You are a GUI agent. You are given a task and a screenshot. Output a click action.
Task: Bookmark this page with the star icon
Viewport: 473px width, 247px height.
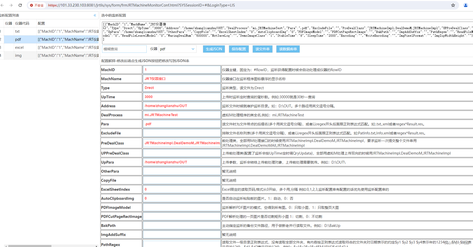453,5
